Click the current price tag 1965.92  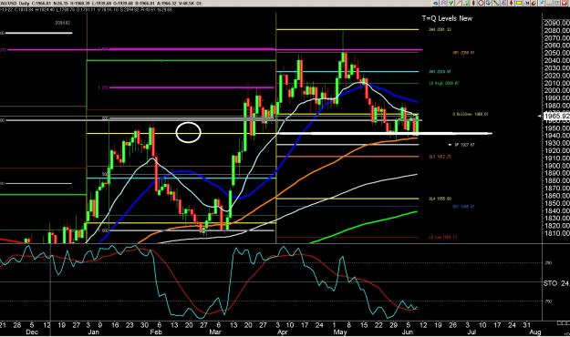(556, 117)
